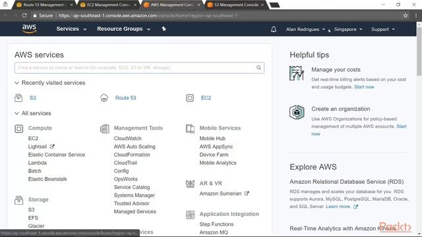This screenshot has height=237, width=422.
Task: Click the Manage your costs icon
Action: coord(297,73)
